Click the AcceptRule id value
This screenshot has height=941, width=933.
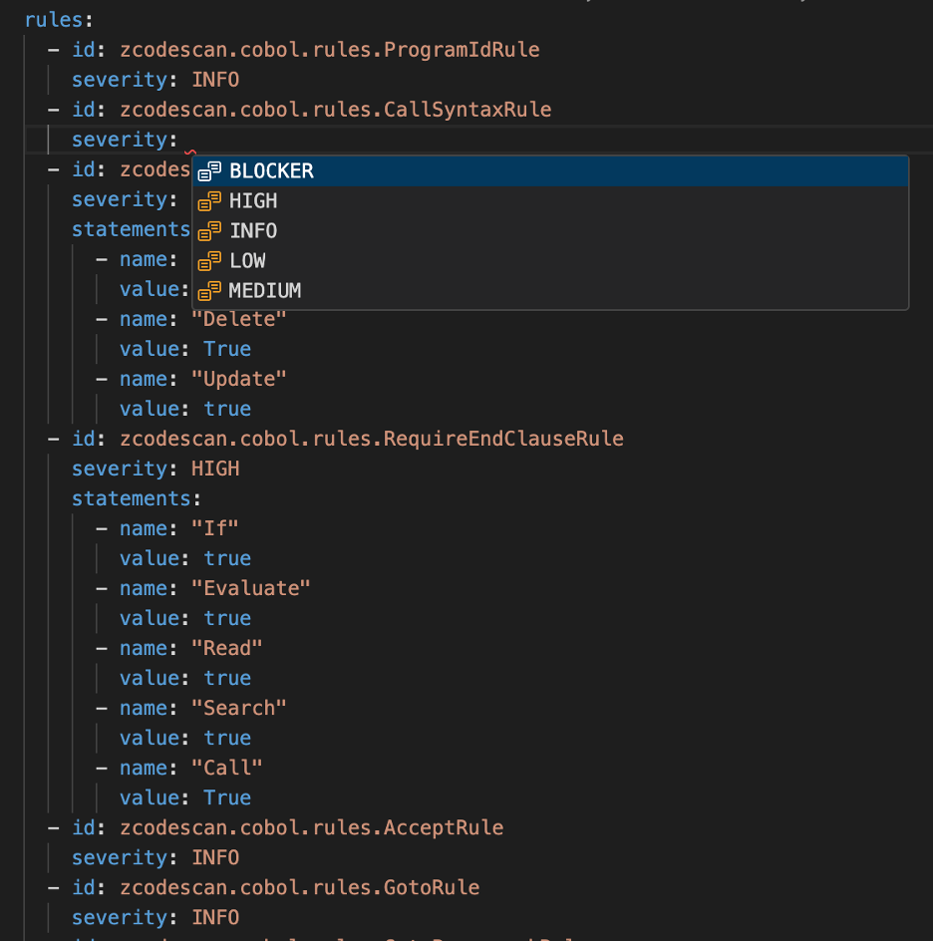[311, 827]
